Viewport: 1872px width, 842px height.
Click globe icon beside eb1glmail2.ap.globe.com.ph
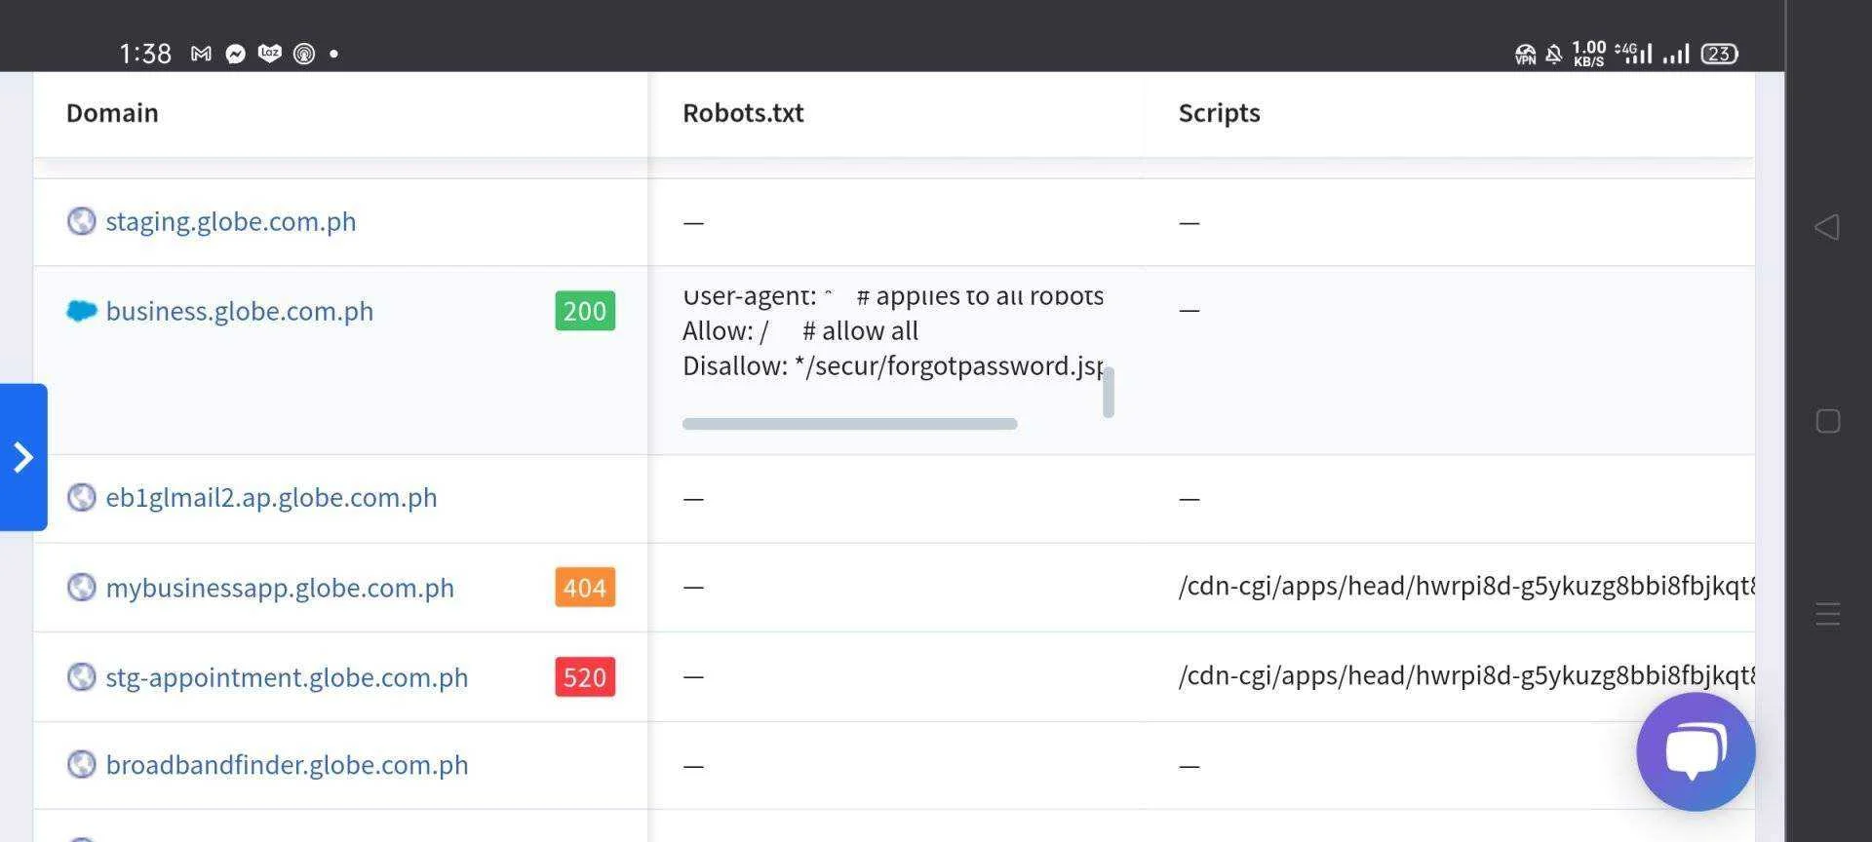tap(81, 497)
